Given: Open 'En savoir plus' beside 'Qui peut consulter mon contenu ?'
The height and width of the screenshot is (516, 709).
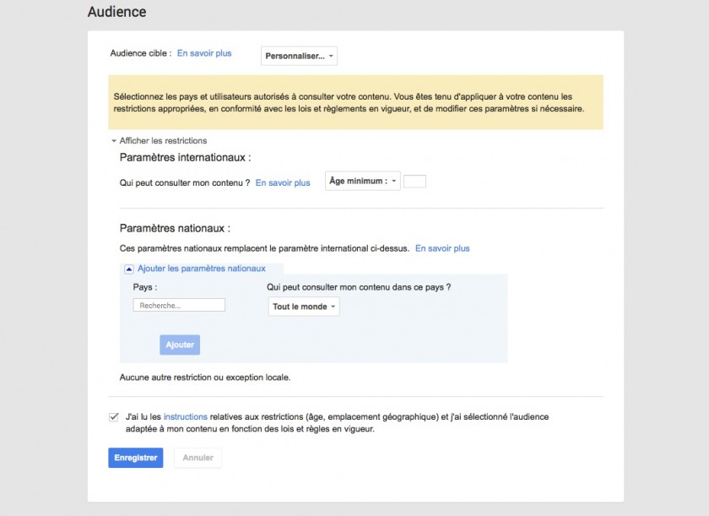Looking at the screenshot, I should tap(283, 182).
